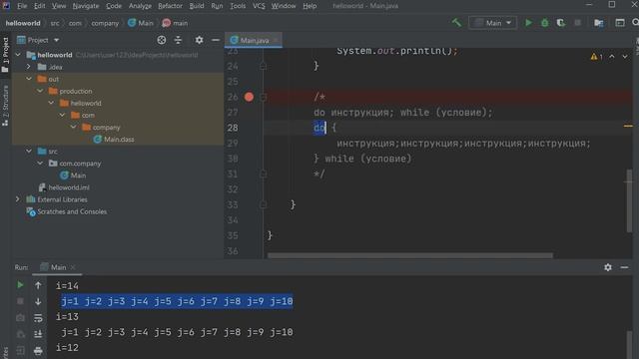Open the Navigate menu
The image size is (639, 359).
[86, 6]
